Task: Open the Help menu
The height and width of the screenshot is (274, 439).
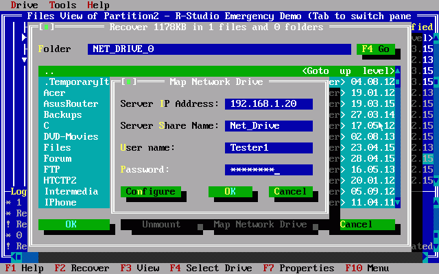Action: (98, 5)
